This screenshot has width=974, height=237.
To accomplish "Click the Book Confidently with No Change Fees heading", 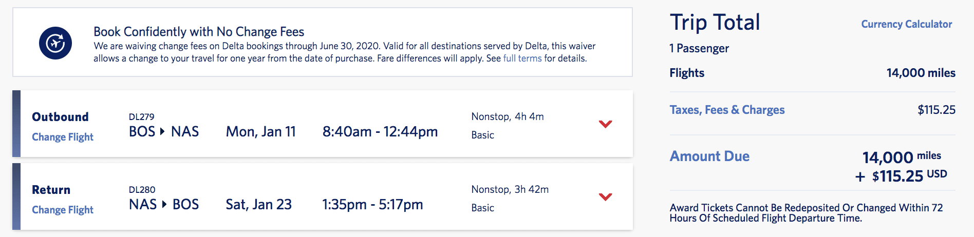I will [199, 32].
